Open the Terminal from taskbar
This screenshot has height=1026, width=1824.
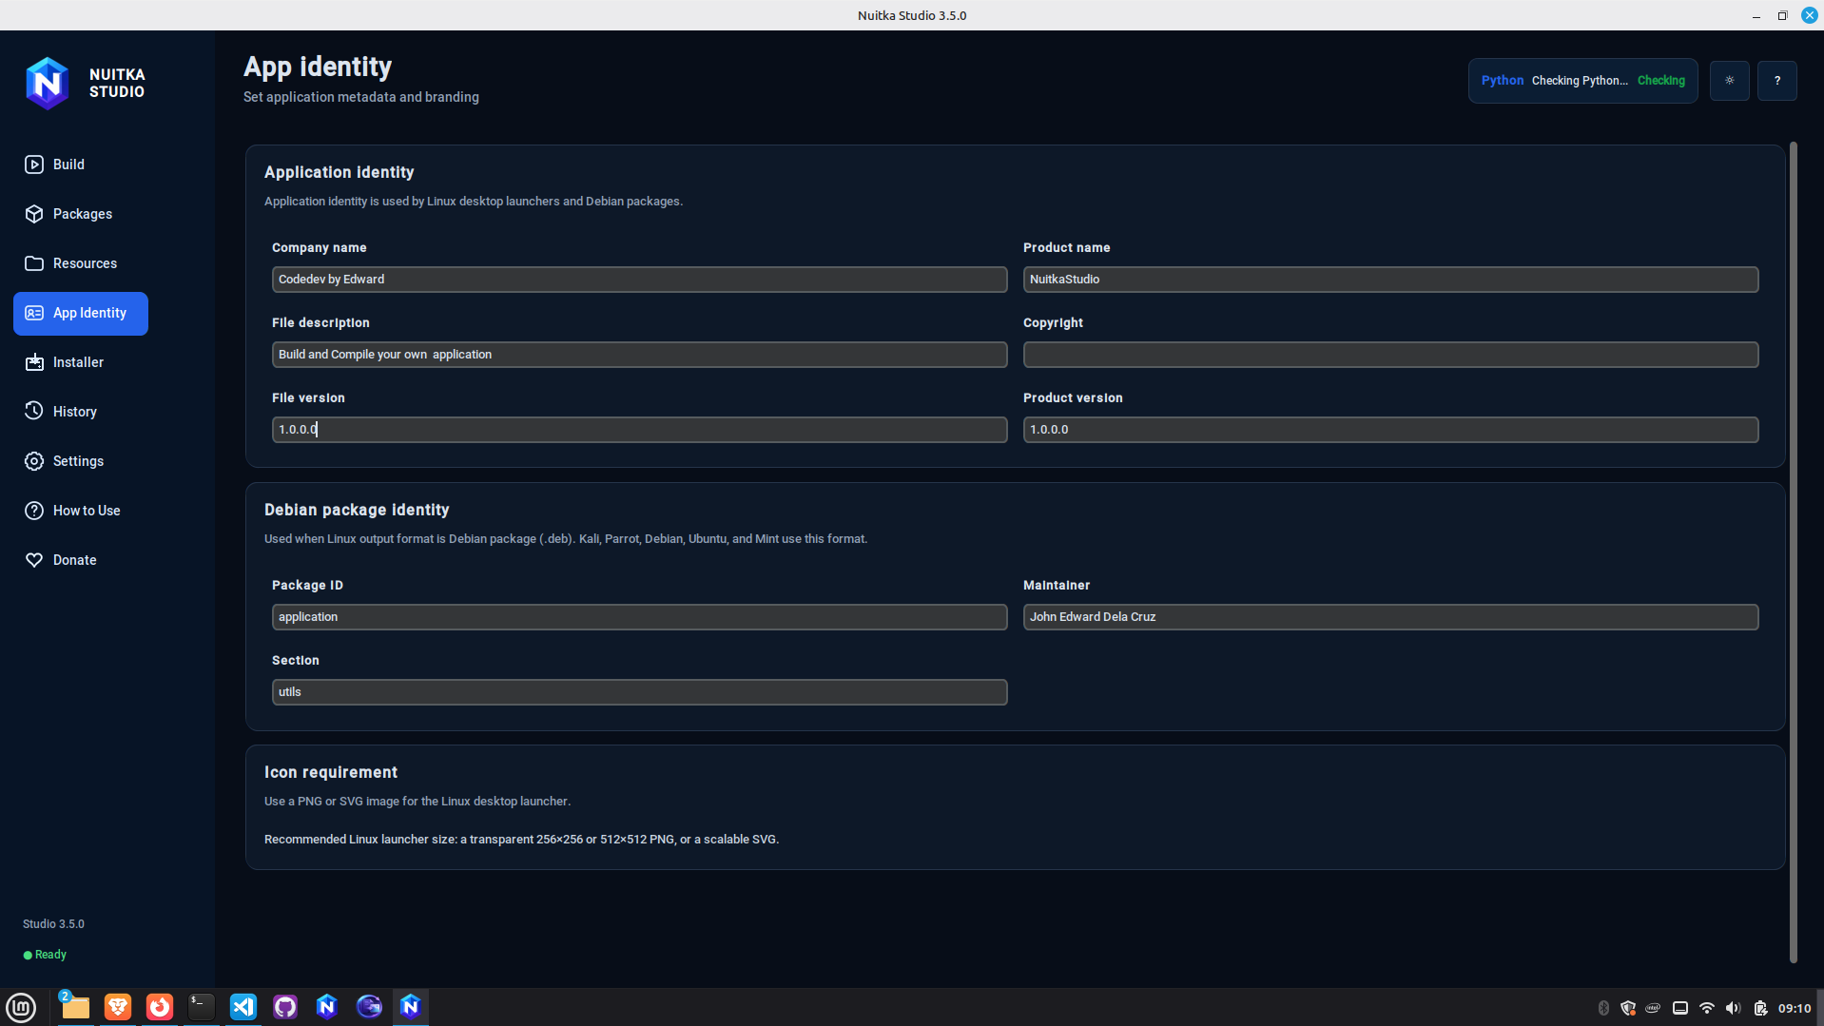point(202,1007)
